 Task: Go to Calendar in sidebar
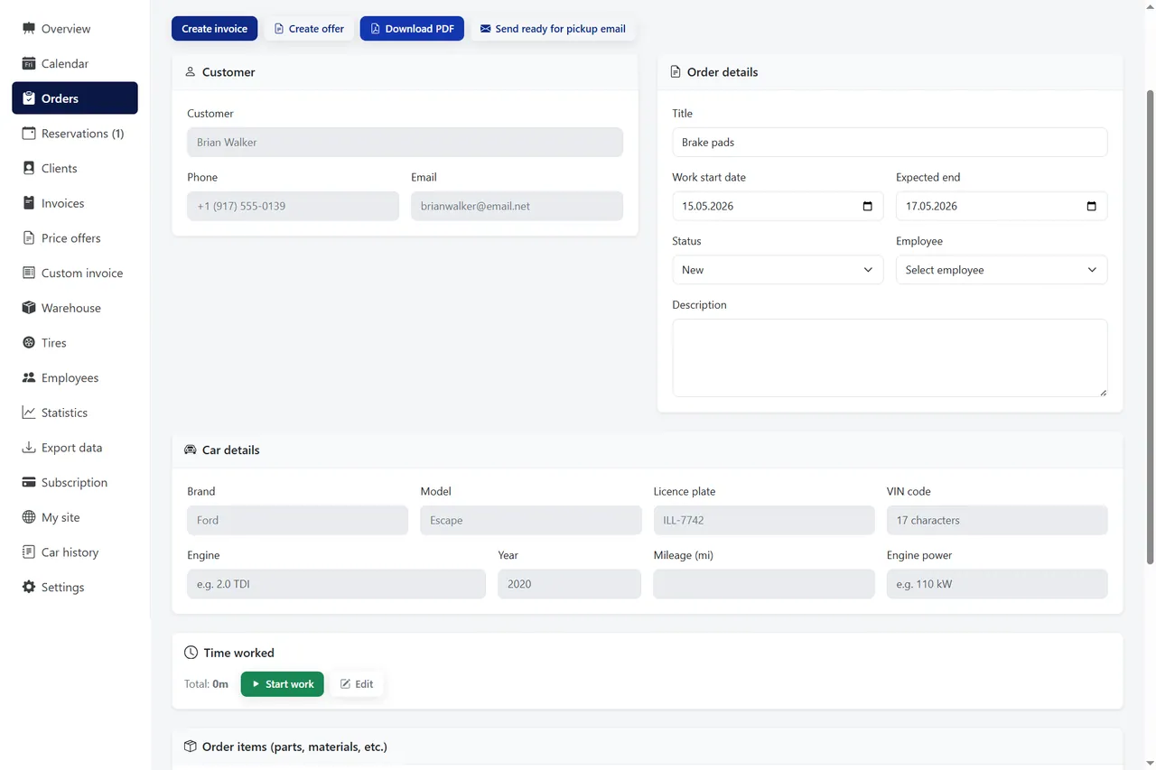(x=75, y=63)
